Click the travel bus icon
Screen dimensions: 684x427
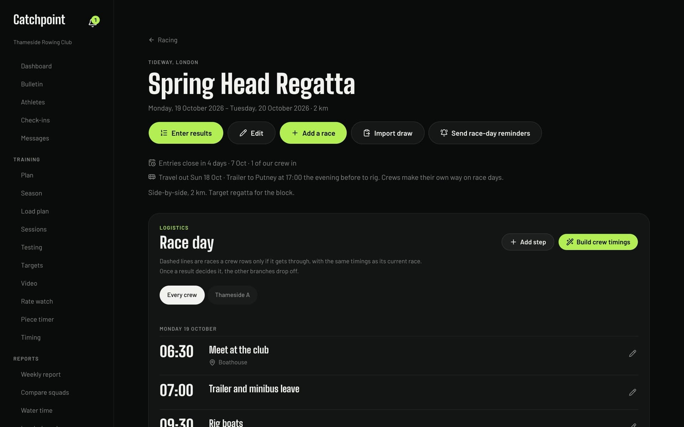[152, 177]
